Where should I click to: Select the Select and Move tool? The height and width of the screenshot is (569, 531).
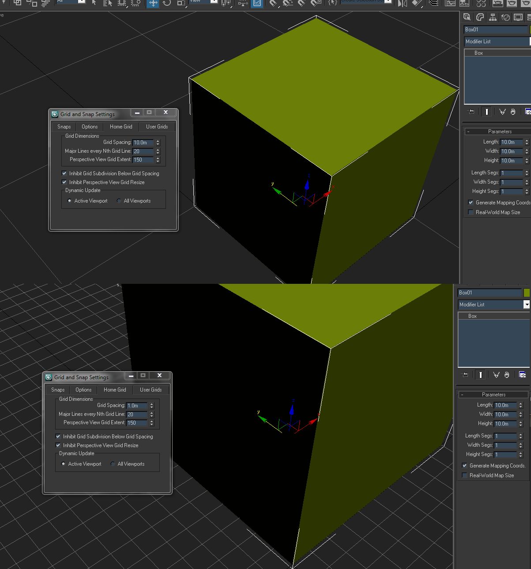[x=153, y=3]
